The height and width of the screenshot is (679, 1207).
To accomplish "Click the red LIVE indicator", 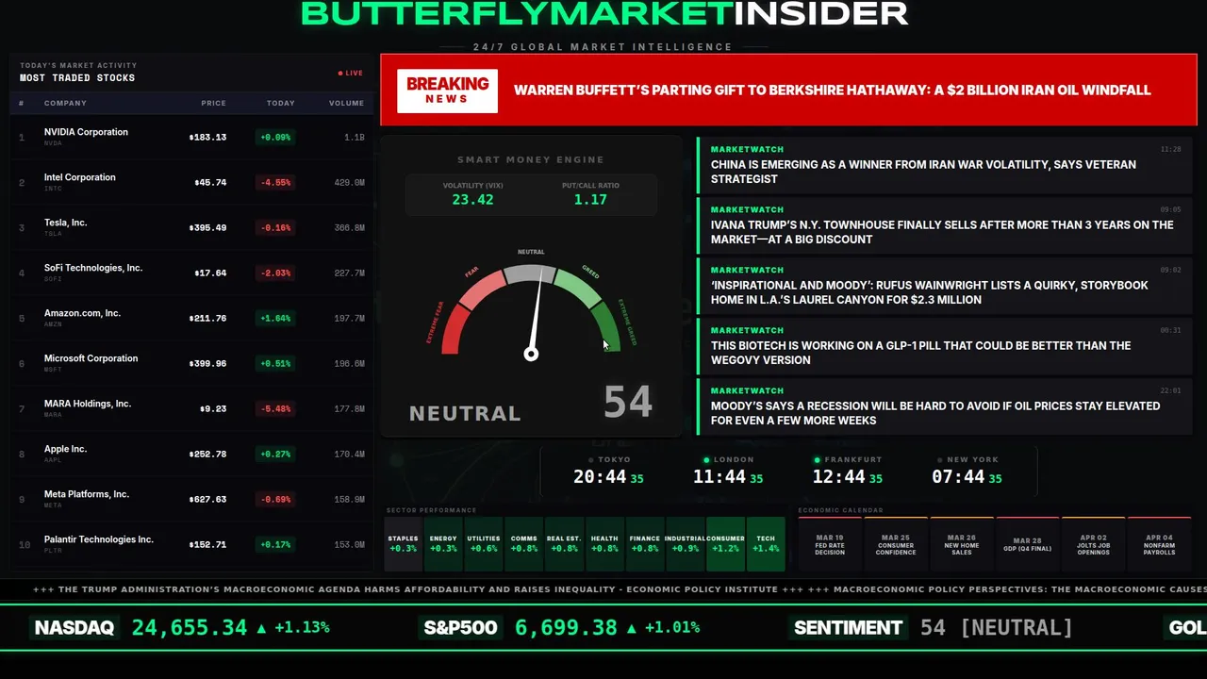I will pos(351,73).
